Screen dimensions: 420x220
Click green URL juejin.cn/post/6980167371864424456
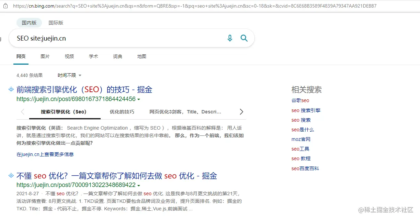76,99
